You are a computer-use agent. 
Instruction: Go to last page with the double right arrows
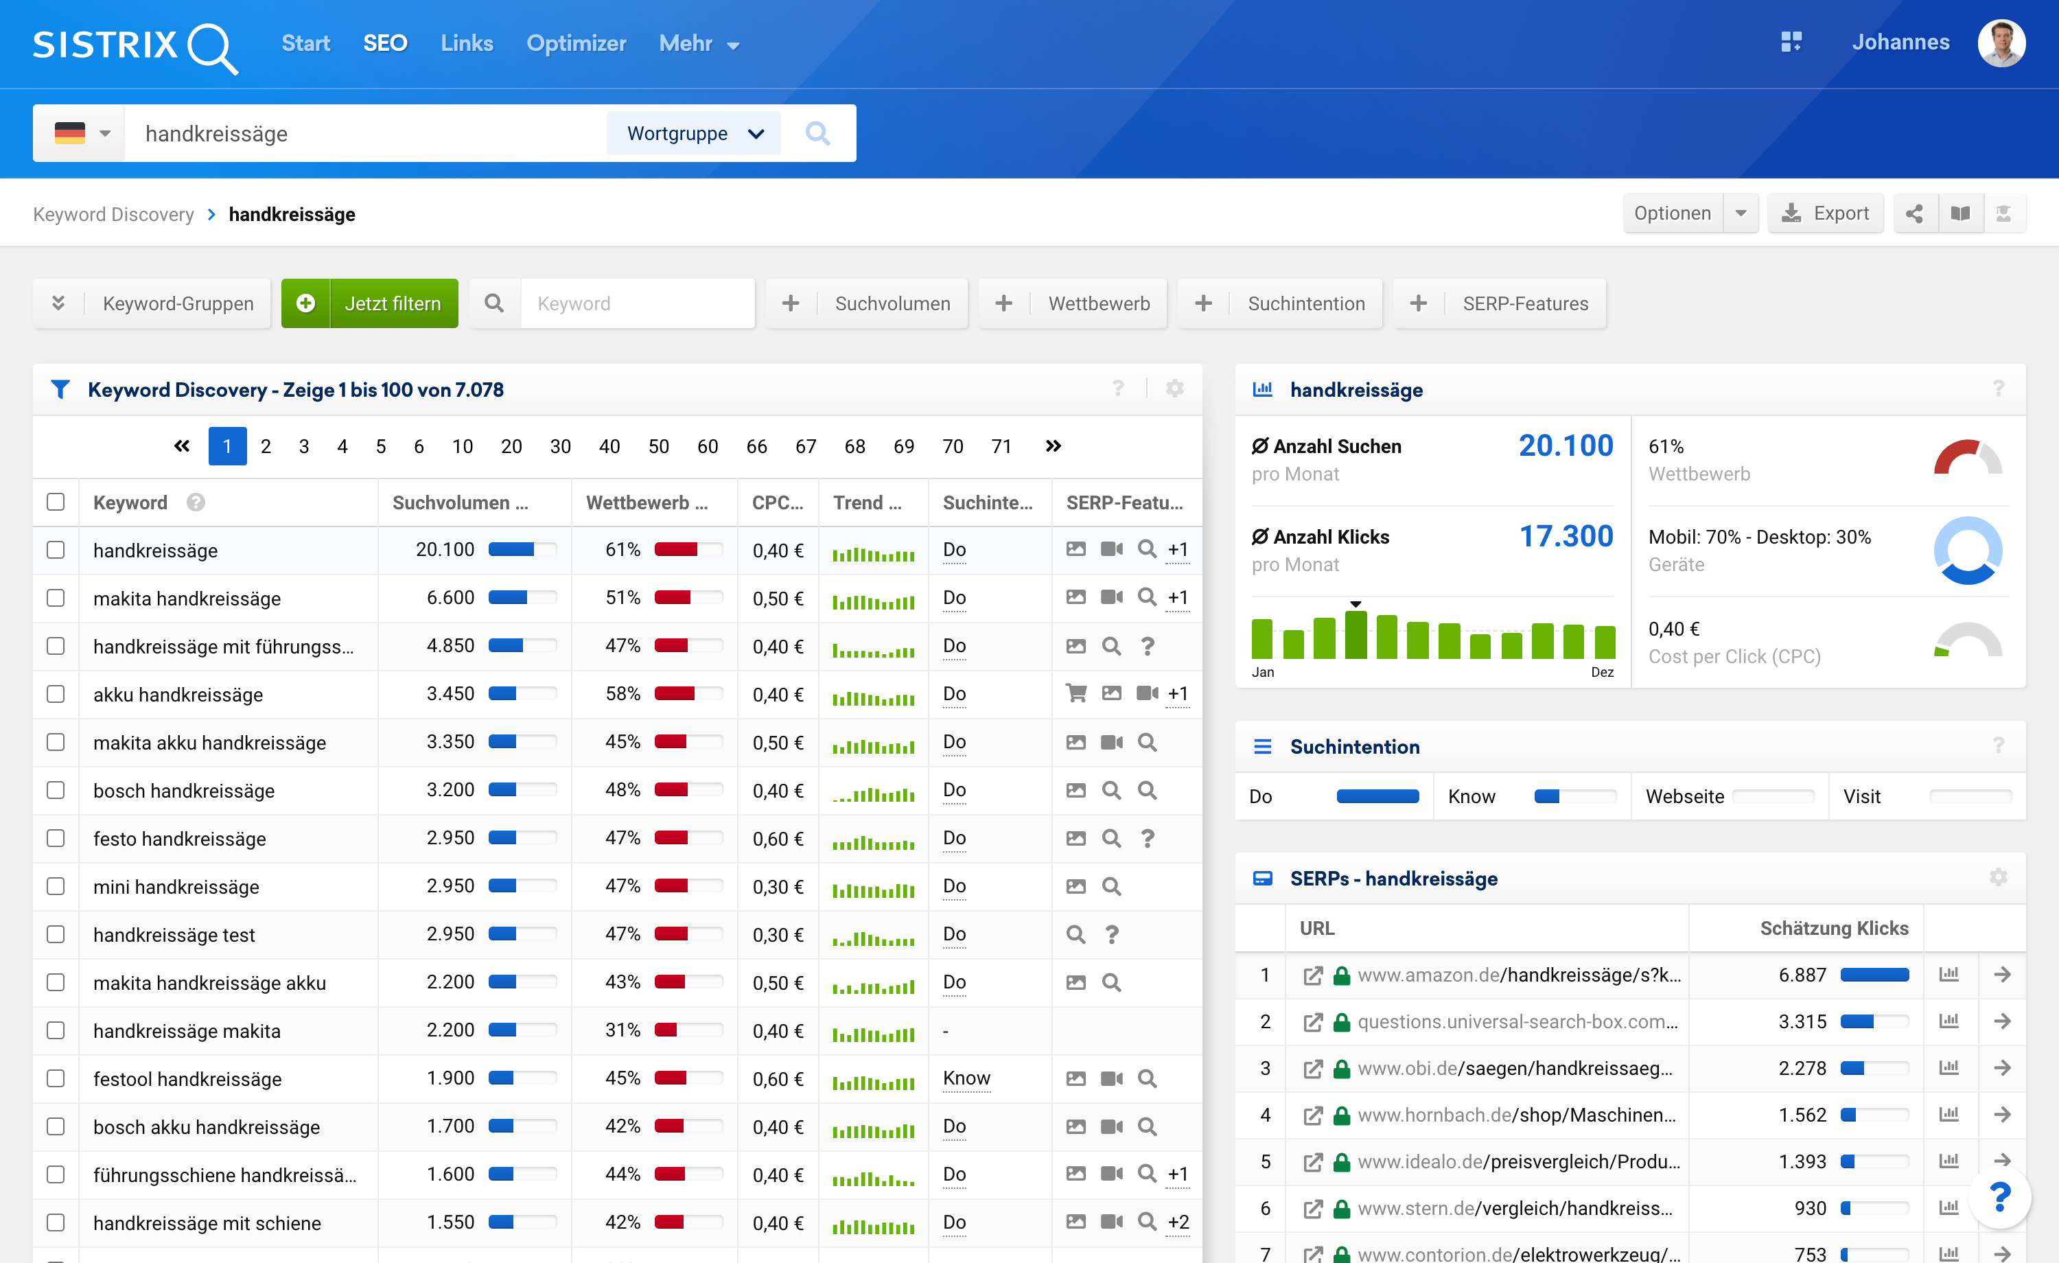point(1053,446)
